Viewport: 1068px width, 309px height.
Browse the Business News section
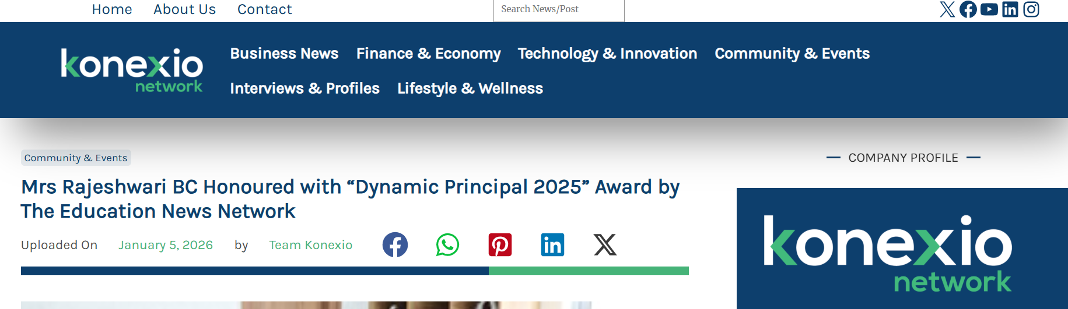tap(284, 54)
